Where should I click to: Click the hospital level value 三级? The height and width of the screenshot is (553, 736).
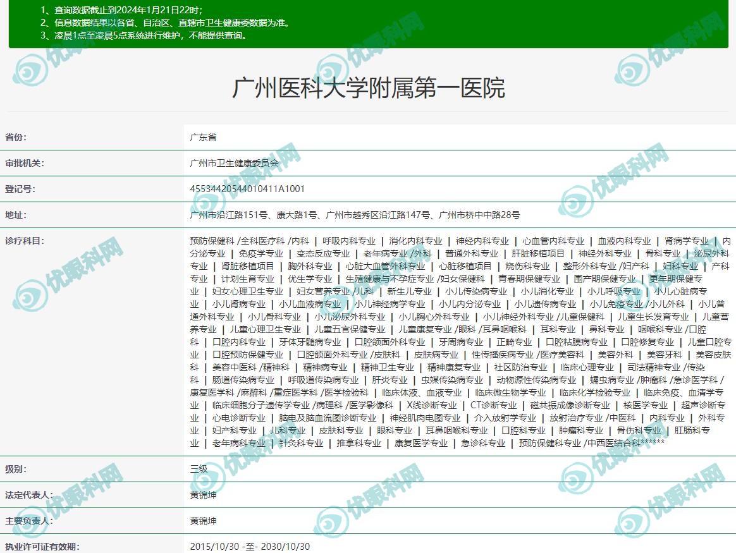[199, 469]
